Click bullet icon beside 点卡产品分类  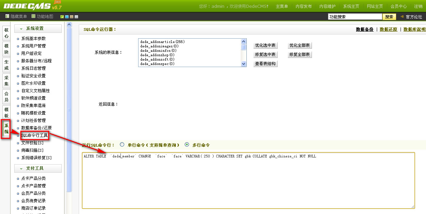pyautogui.click(x=18, y=179)
